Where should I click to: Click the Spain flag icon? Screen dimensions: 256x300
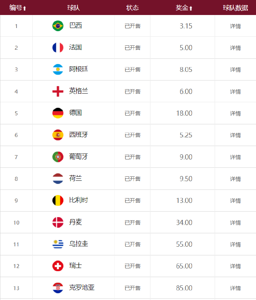(58, 135)
